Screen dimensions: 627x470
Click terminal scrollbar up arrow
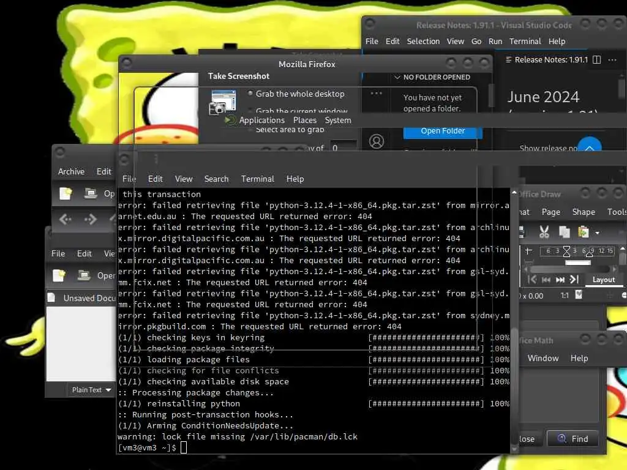[x=514, y=193]
